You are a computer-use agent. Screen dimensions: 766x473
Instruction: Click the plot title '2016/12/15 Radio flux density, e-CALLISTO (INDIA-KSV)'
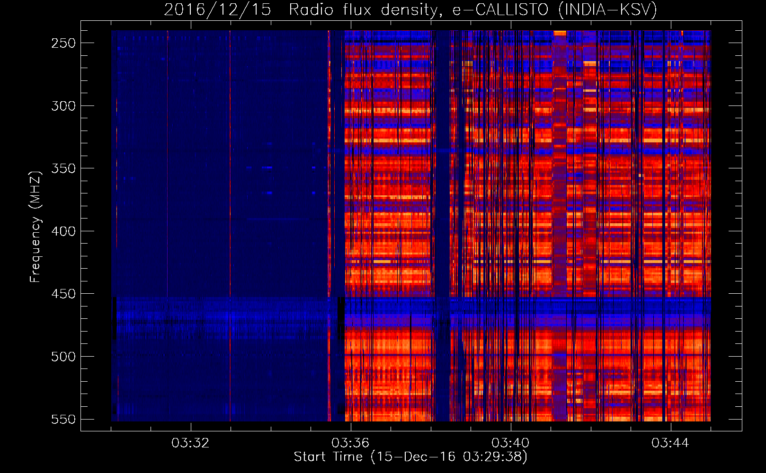point(410,9)
